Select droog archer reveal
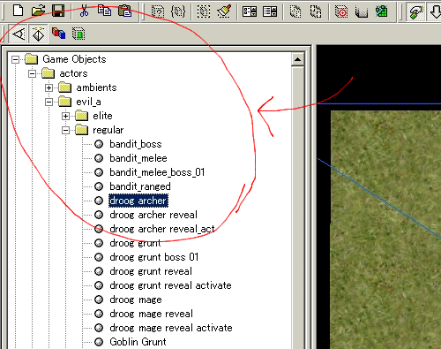Viewport: 441px width, 349px height. (x=153, y=215)
